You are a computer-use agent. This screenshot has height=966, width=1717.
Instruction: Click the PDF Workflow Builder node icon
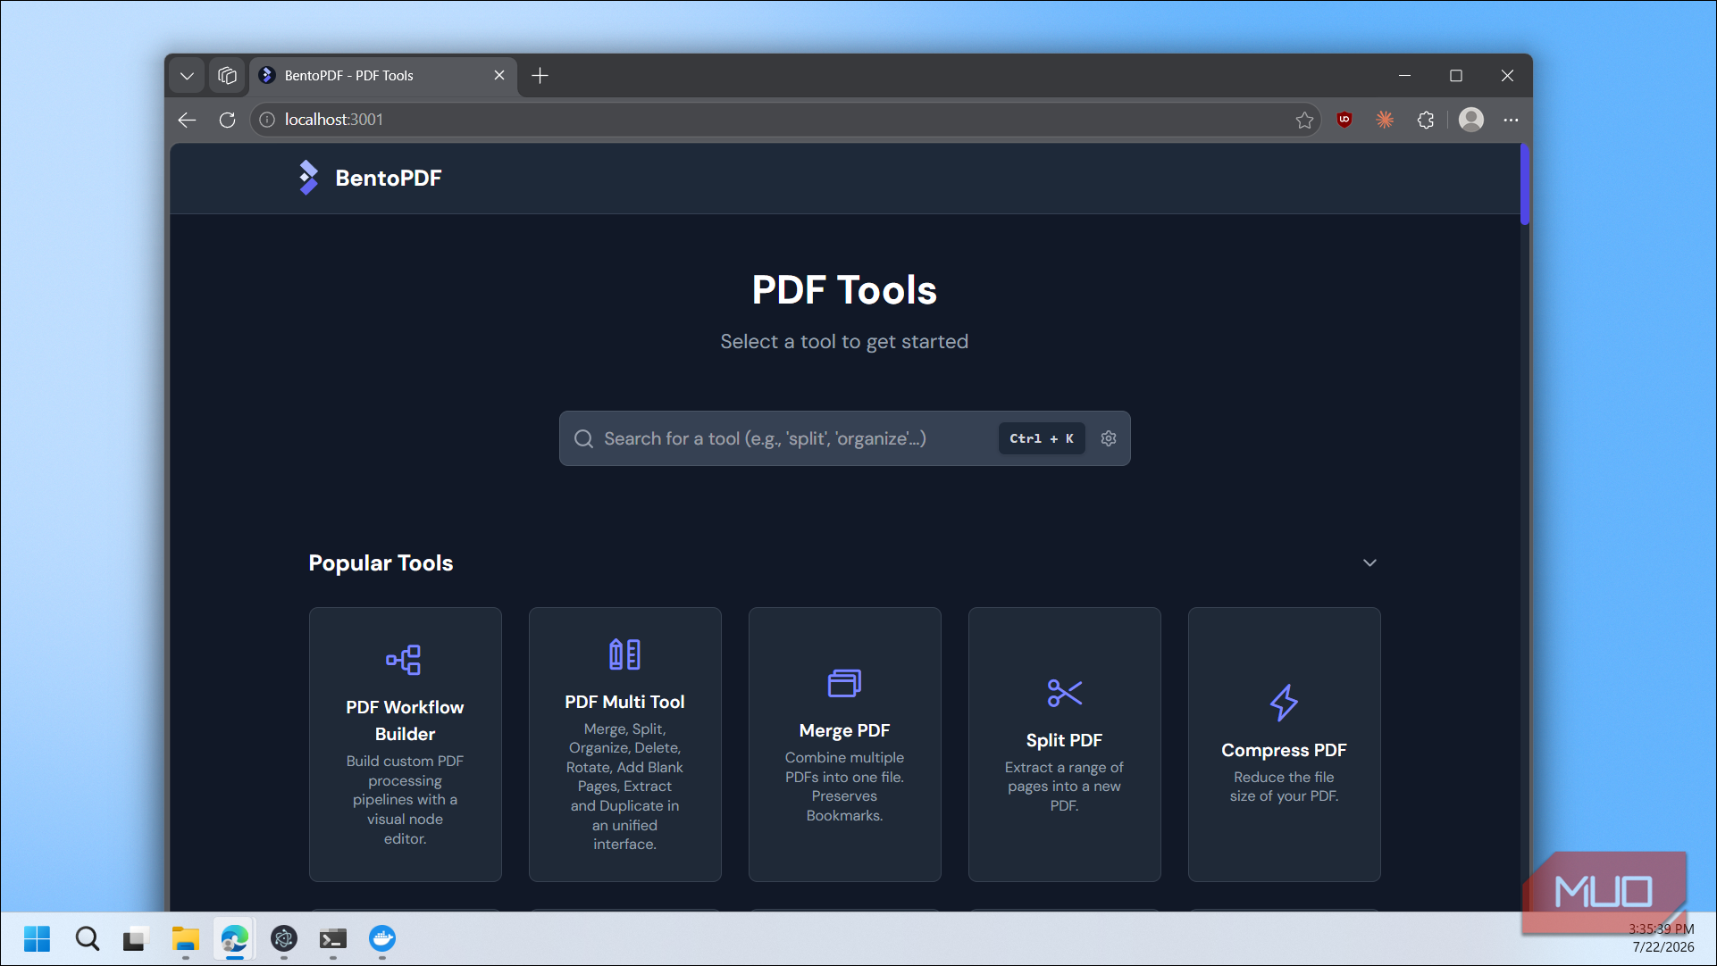pyautogui.click(x=404, y=660)
